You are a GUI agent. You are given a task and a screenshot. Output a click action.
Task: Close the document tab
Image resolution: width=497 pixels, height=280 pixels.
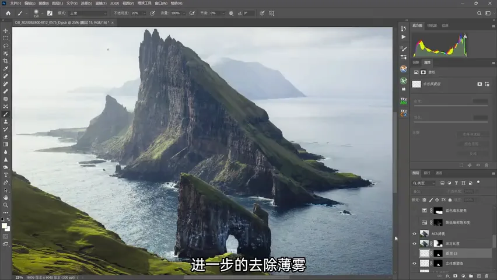112,23
